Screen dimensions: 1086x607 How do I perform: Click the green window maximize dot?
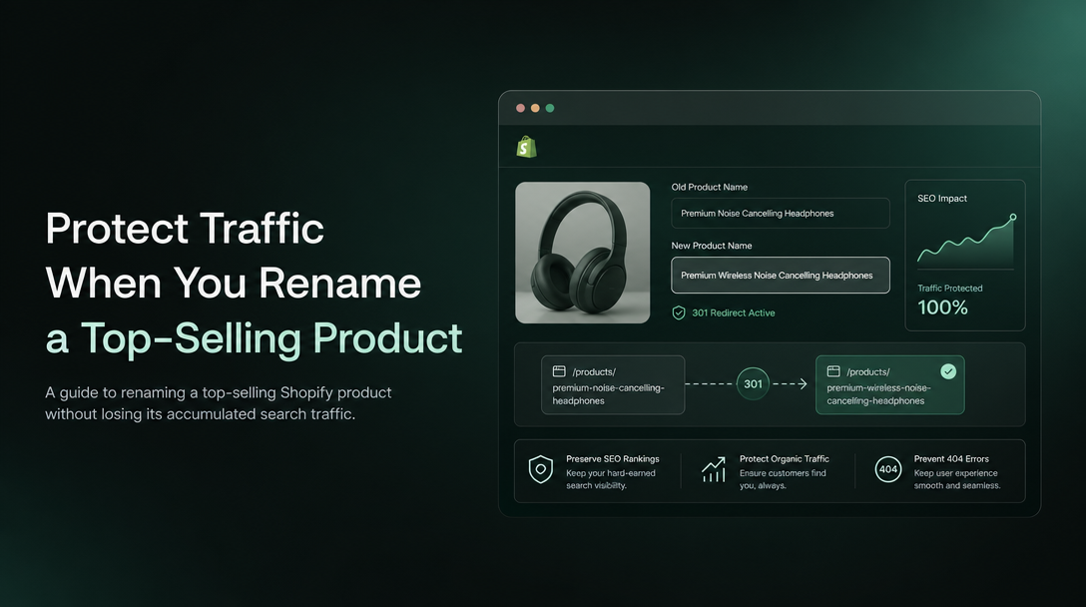pyautogui.click(x=550, y=108)
